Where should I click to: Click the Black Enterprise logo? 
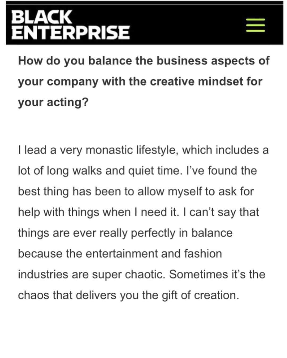pyautogui.click(x=70, y=24)
